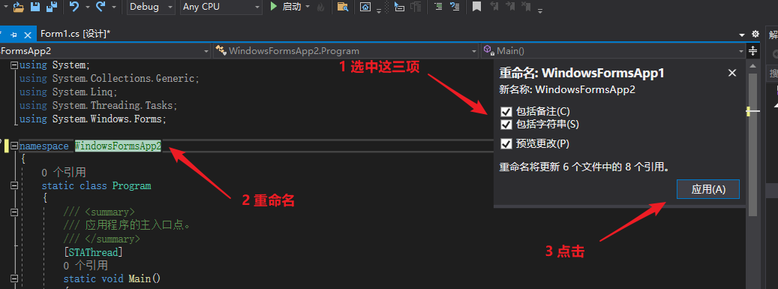The image size is (778, 289).
Task: Click the 新名称: WindowsFormsApp2 label
Action: pyautogui.click(x=567, y=90)
